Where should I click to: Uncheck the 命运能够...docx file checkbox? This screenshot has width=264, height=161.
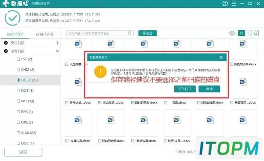(x=99, y=102)
